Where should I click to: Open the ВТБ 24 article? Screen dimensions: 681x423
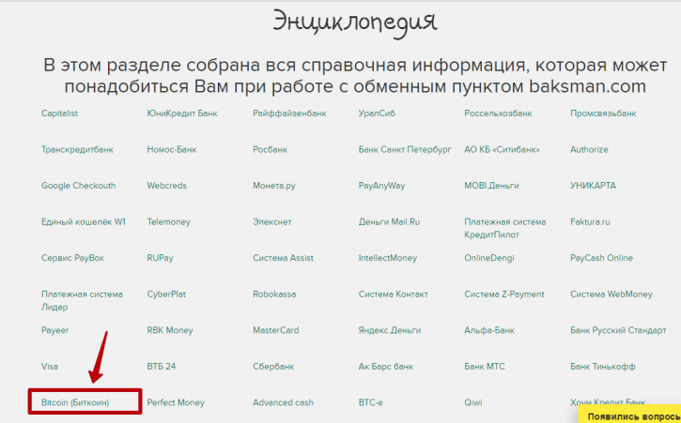[x=162, y=367]
